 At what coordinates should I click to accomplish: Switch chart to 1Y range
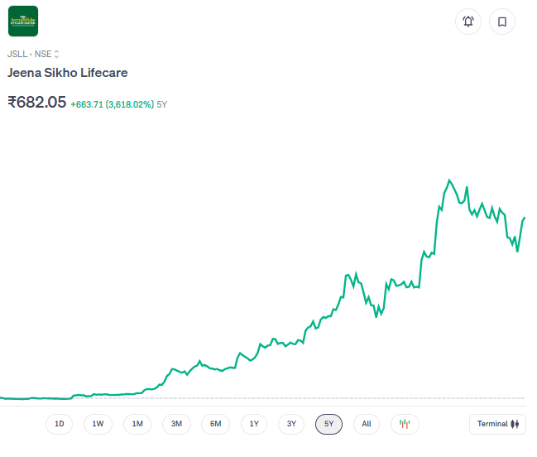coord(254,424)
